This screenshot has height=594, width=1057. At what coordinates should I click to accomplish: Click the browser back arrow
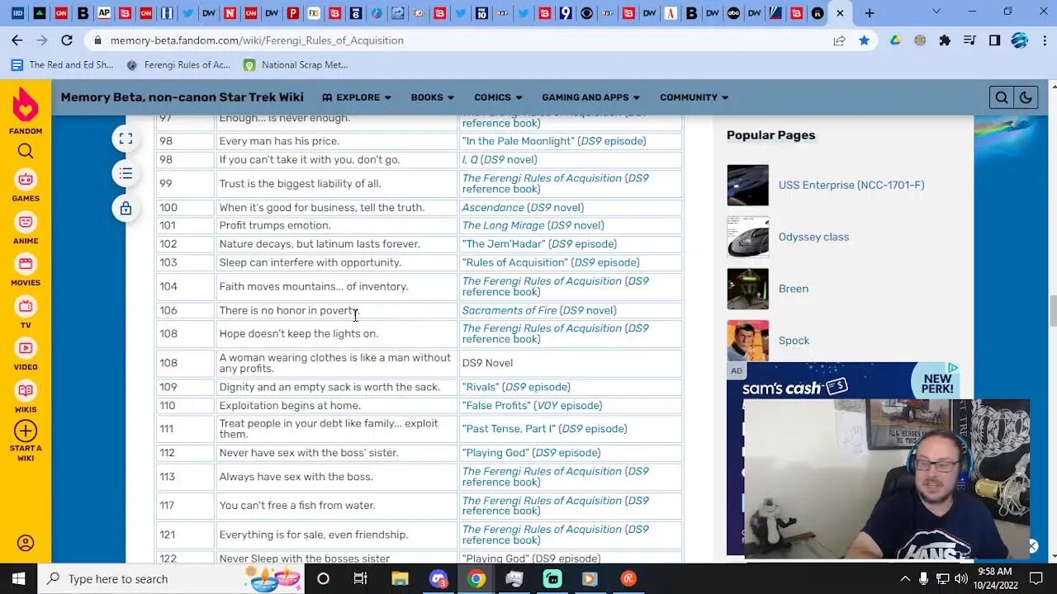pyautogui.click(x=17, y=40)
